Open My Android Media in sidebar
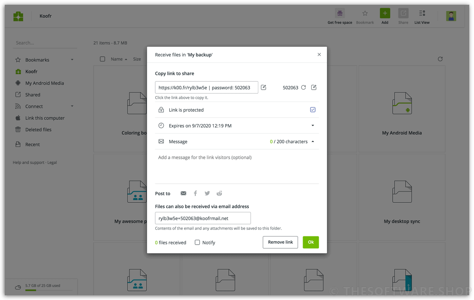 [45, 83]
